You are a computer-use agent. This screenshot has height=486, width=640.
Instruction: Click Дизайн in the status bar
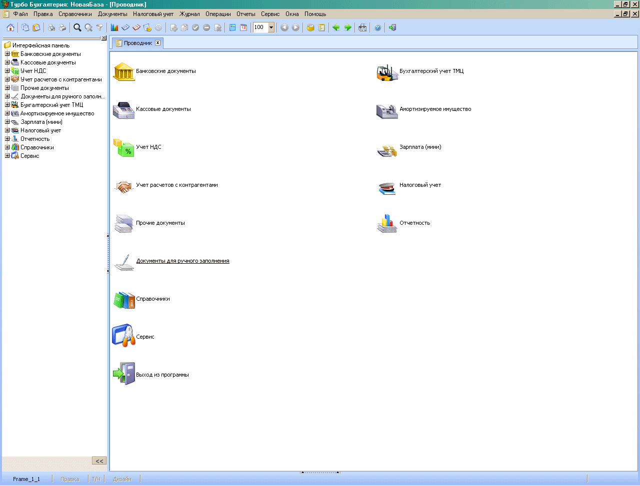click(122, 479)
